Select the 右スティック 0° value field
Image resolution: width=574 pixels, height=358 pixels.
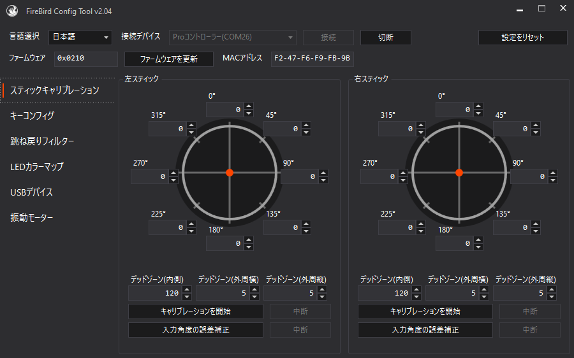455,110
